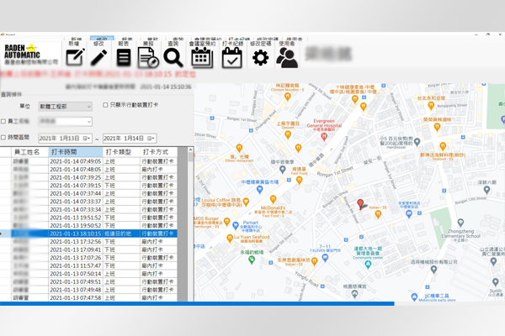The height and width of the screenshot is (336, 505).
Task: Click the Chinese Noodles restaurant marker
Action: pyautogui.click(x=288, y=96)
